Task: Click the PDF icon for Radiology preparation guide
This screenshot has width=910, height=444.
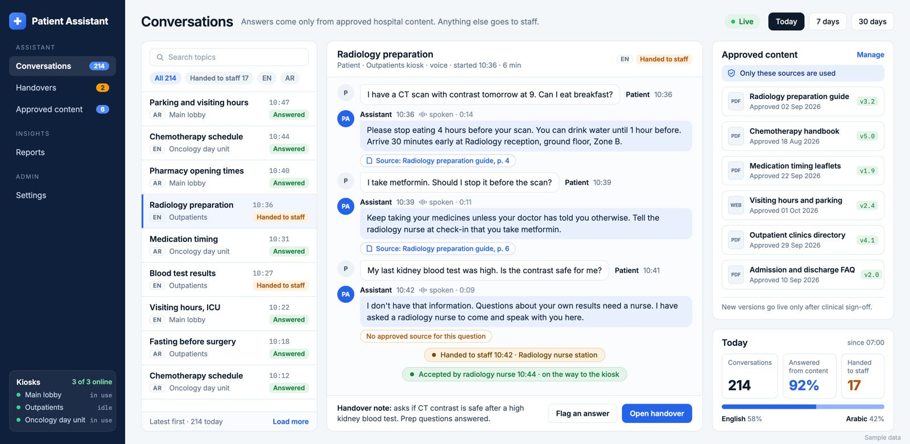Action: (x=736, y=101)
